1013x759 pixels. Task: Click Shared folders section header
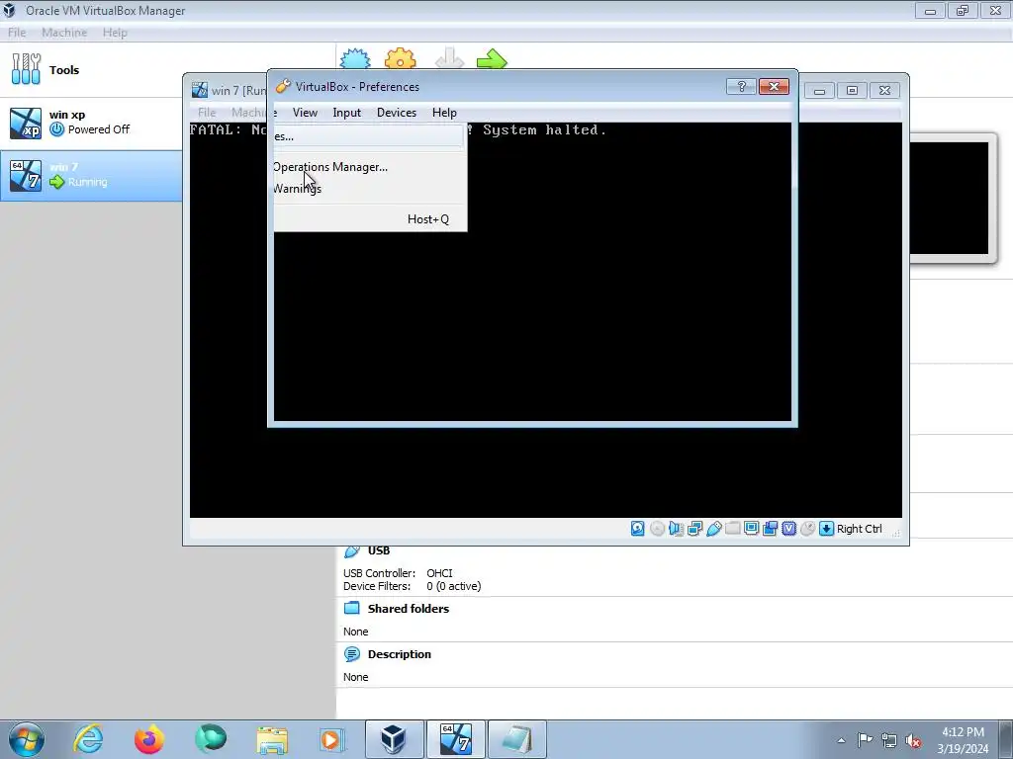[x=409, y=609]
